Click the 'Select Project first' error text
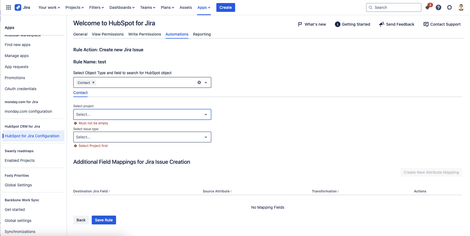The image size is (470, 236). 93,146
